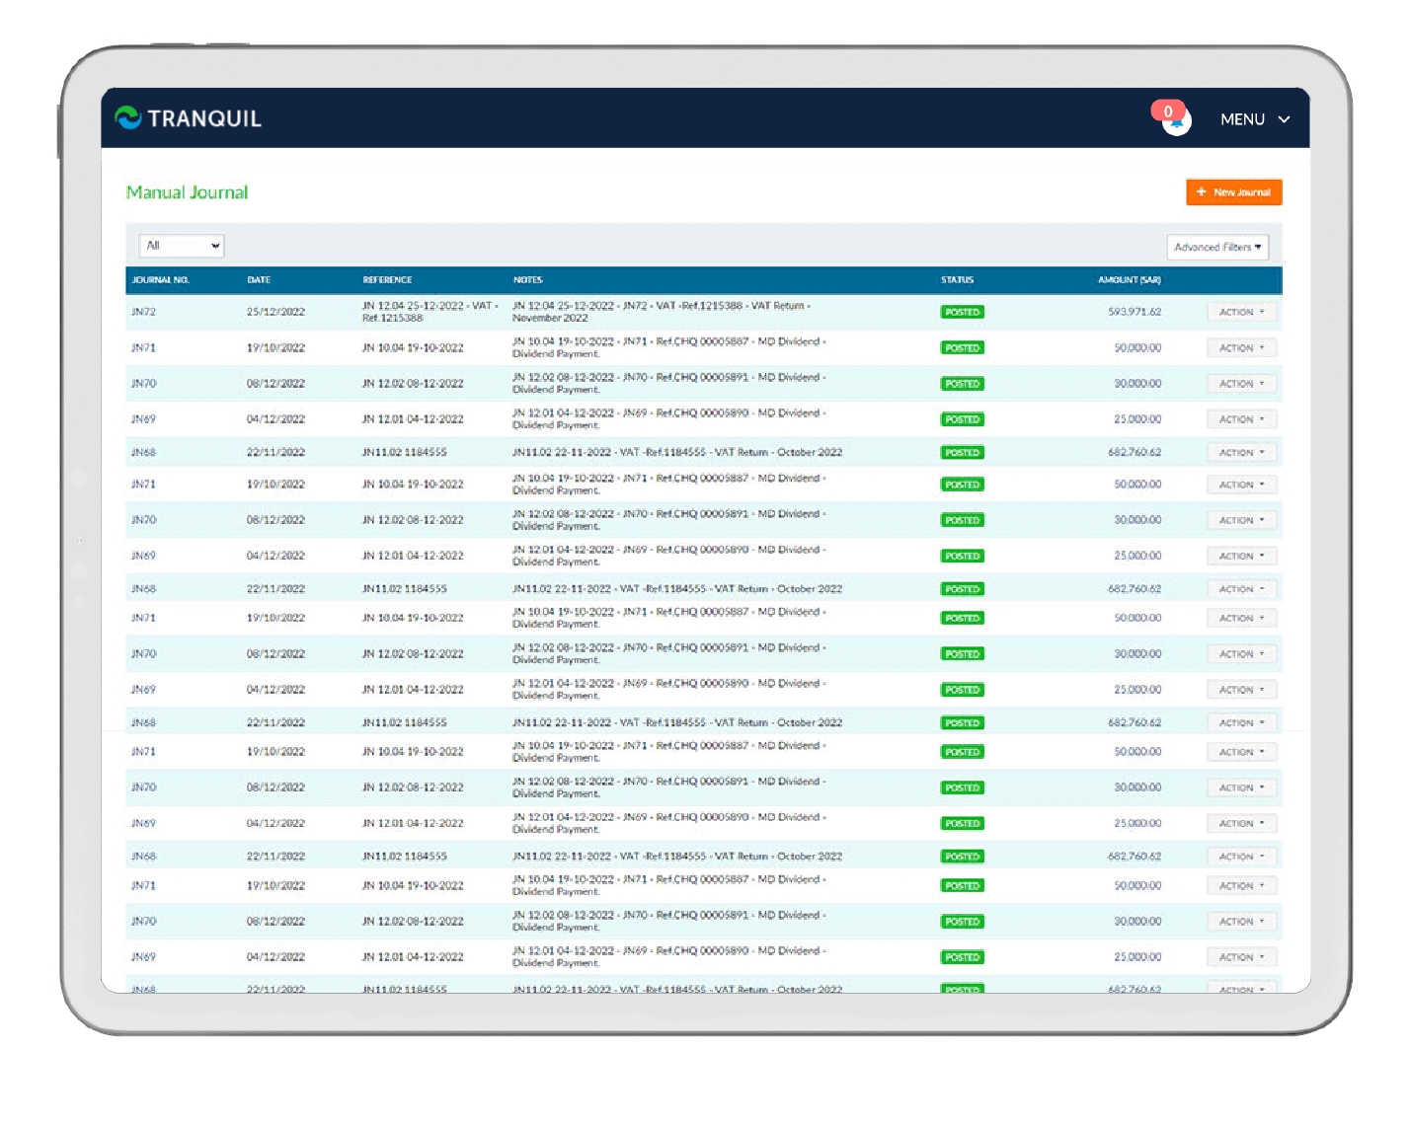1409x1123 pixels.
Task: Open ACTION dropdown for topmost JN69 row
Action: point(1241,419)
